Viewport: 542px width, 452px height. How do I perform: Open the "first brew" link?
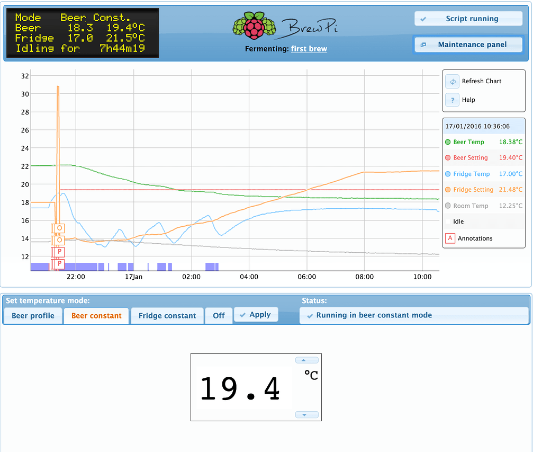(309, 48)
